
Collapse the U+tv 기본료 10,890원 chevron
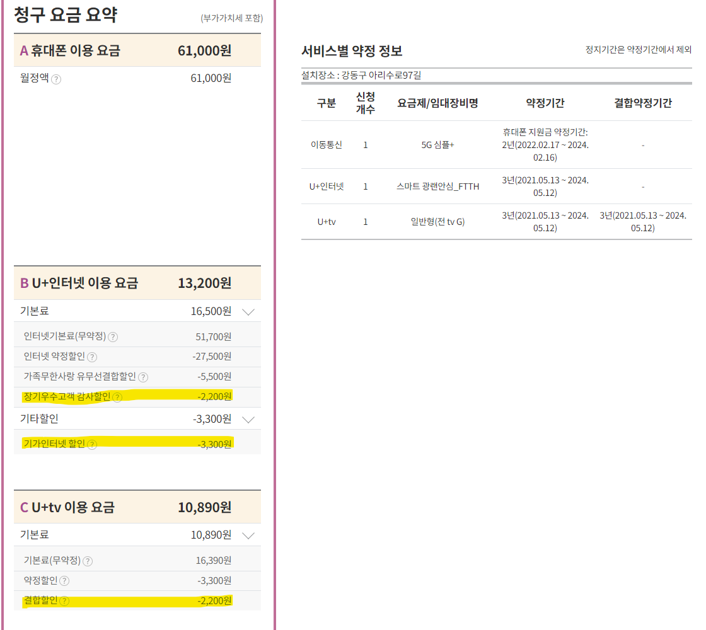tap(248, 535)
